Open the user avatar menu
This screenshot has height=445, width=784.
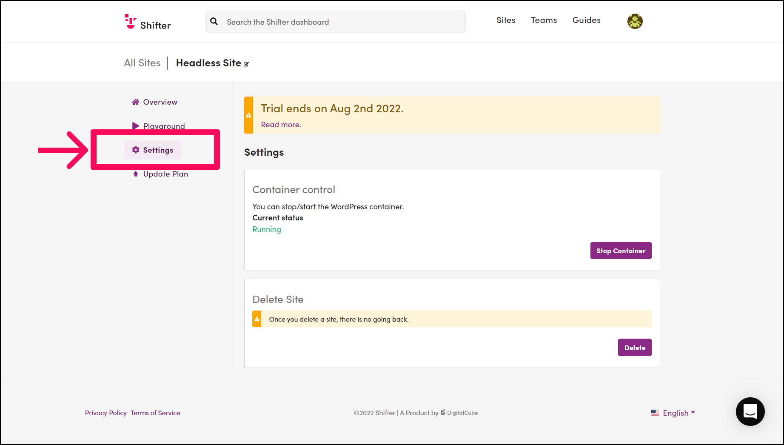635,21
